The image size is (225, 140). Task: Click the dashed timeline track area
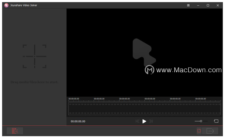pyautogui.click(x=144, y=109)
